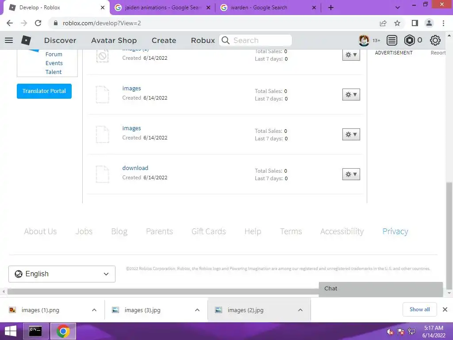Open the English language dropdown
Viewport: 453px width, 340px height.
62,274
